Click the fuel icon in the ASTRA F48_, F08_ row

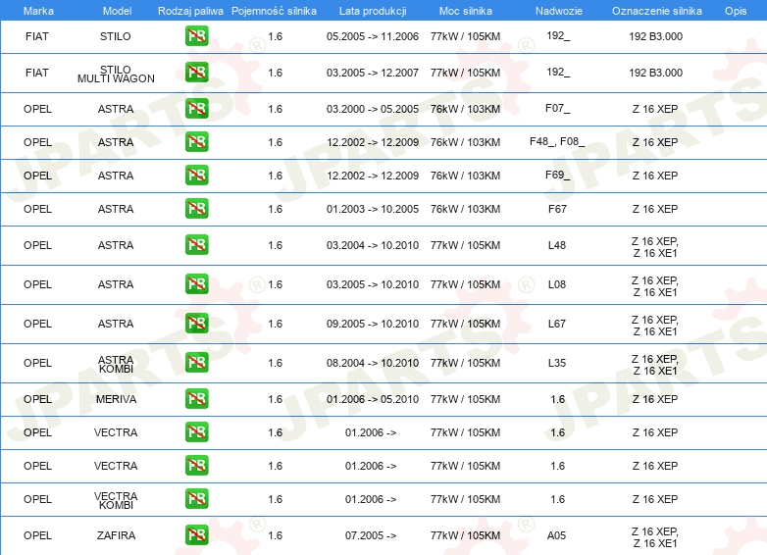(196, 142)
